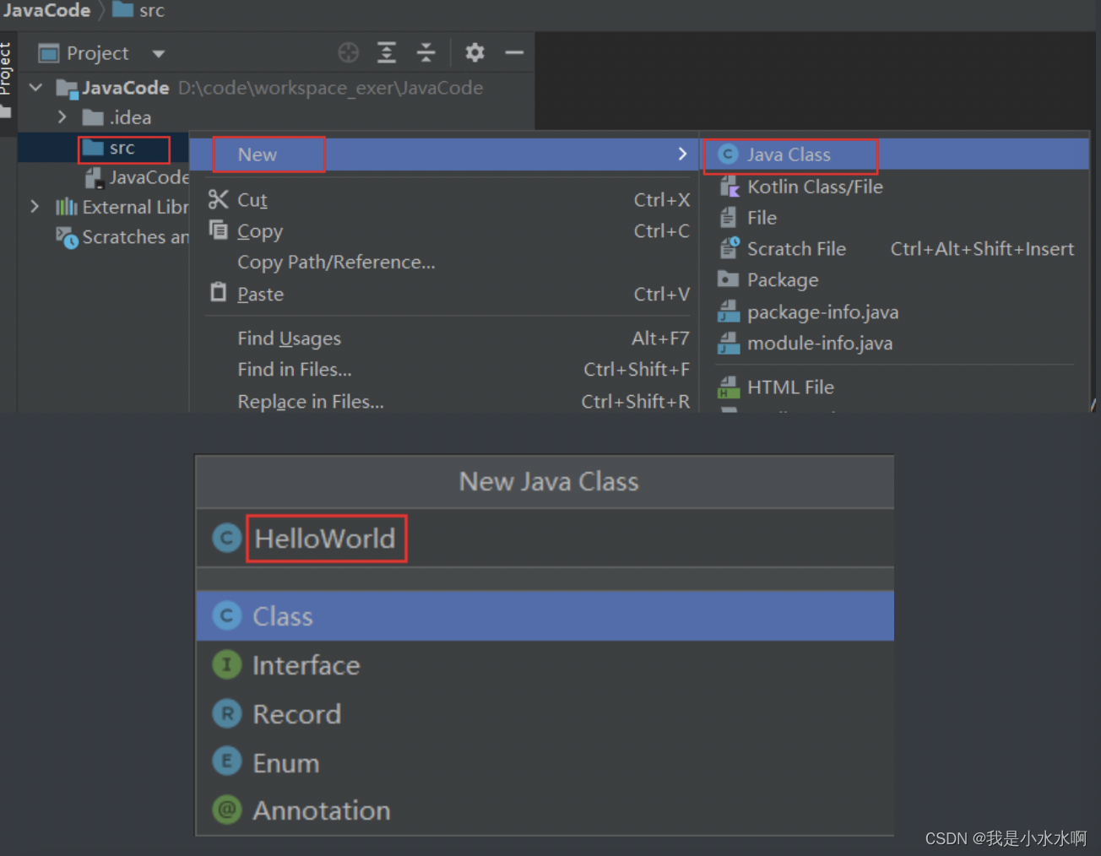The image size is (1101, 856).
Task: Click the Cut scissors icon
Action: (218, 199)
